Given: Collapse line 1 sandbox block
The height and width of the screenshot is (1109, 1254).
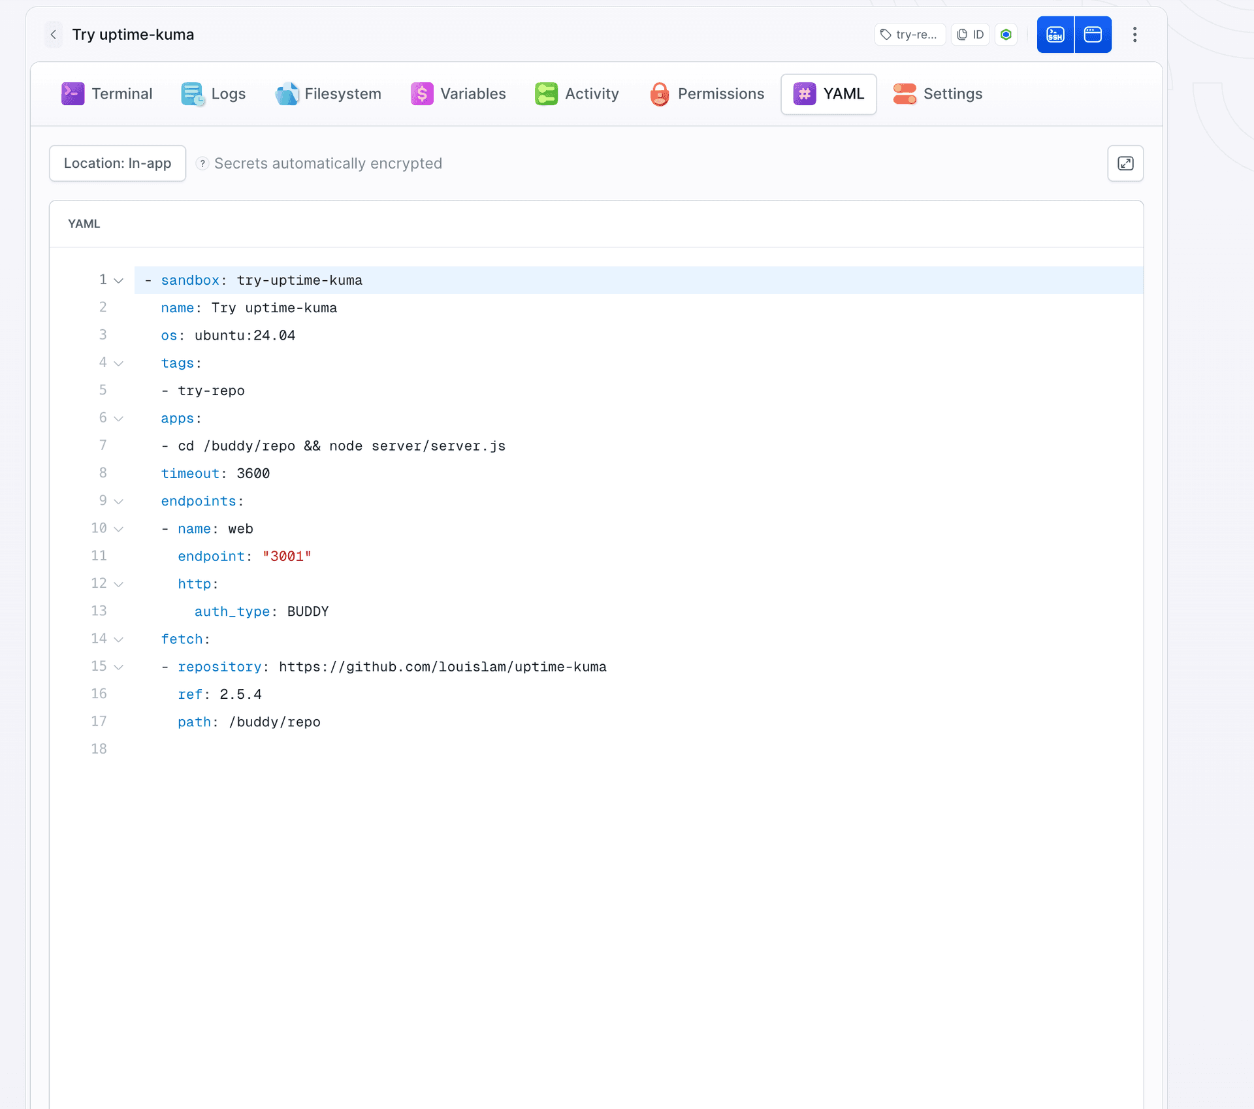Looking at the screenshot, I should coord(118,281).
